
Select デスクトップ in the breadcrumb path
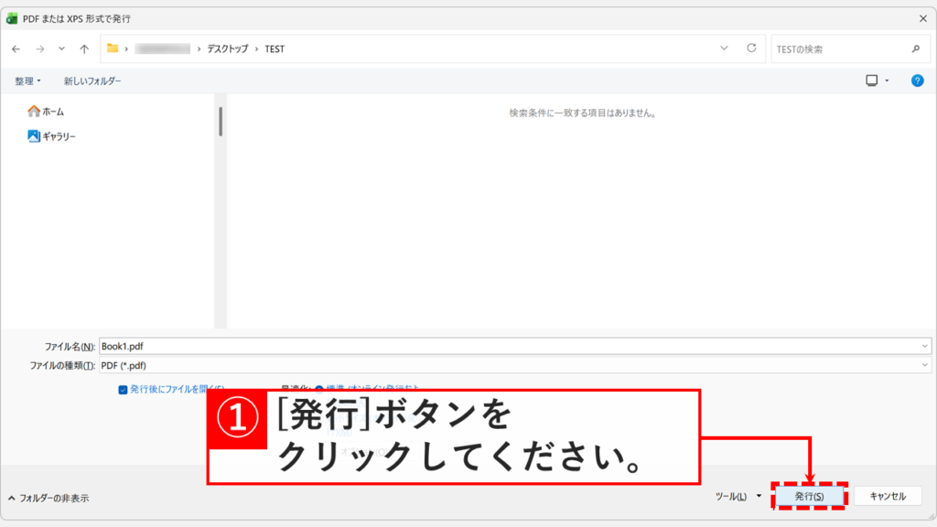(228, 49)
